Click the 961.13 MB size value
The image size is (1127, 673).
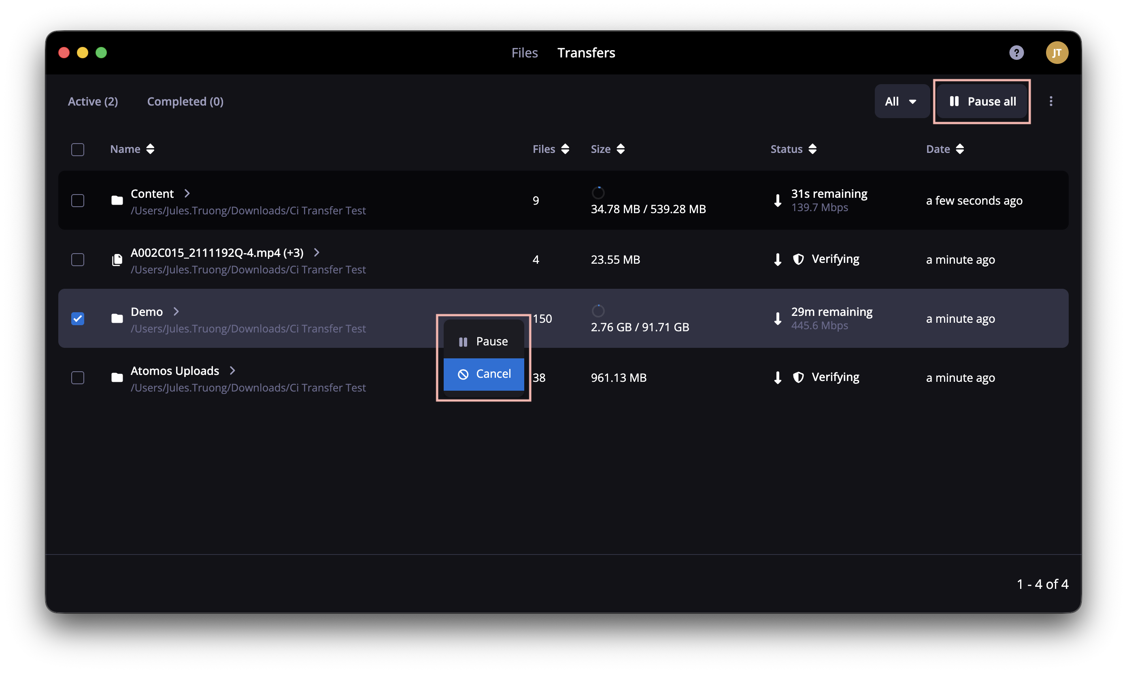tap(618, 377)
